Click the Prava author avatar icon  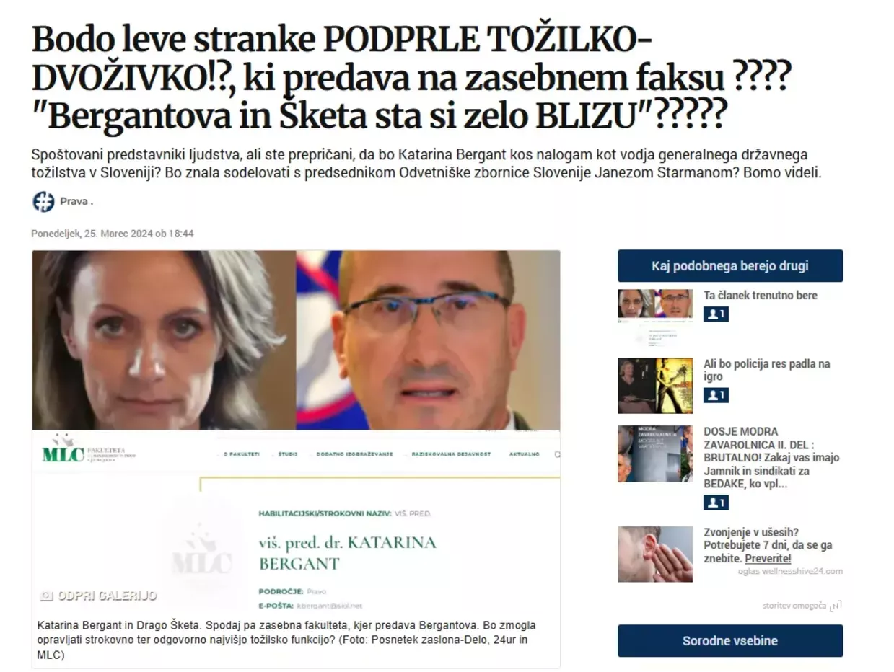pyautogui.click(x=43, y=201)
